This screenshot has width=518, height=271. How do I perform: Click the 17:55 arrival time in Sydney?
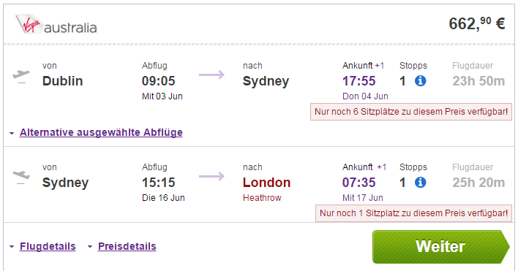point(359,81)
